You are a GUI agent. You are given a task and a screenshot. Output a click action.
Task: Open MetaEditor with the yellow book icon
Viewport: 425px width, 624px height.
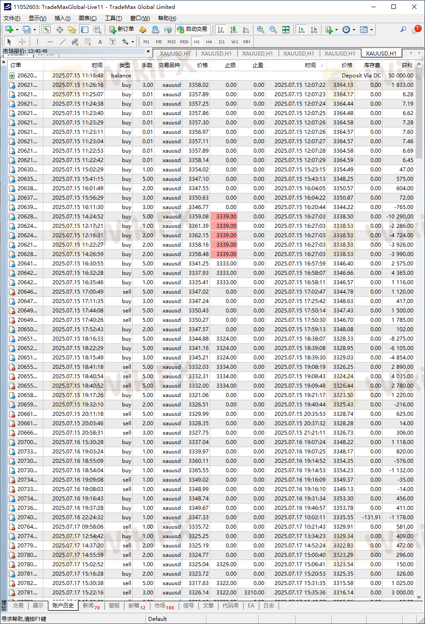click(x=143, y=30)
